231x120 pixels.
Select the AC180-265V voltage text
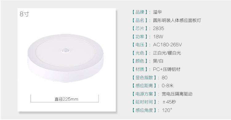point(167,45)
